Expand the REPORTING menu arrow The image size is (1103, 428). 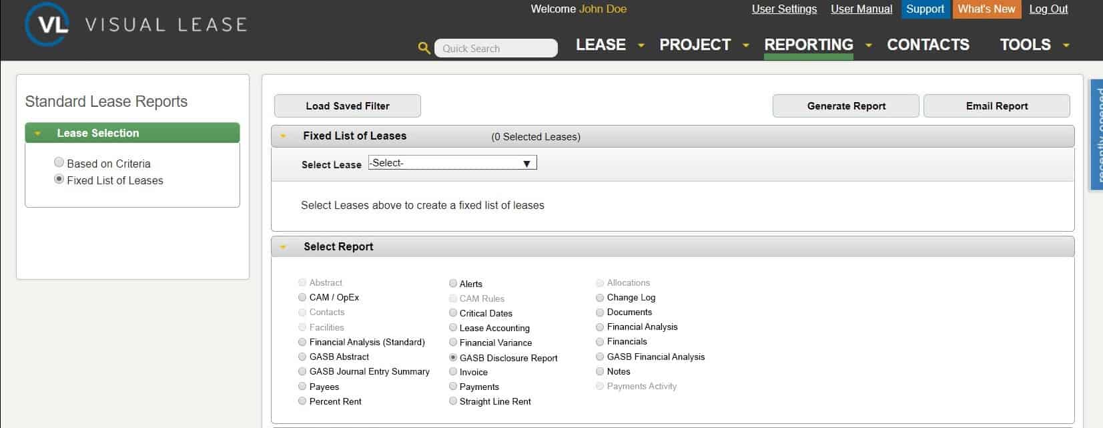(869, 45)
